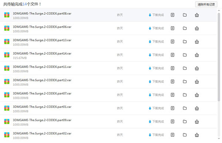Click scrollbar up arrow at top
The height and width of the screenshot is (143, 222).
coord(219,10)
